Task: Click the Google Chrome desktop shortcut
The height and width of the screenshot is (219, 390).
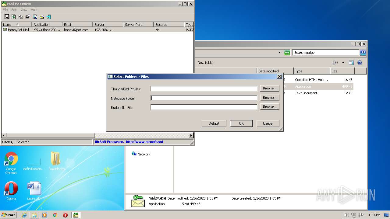Action: (x=11, y=163)
